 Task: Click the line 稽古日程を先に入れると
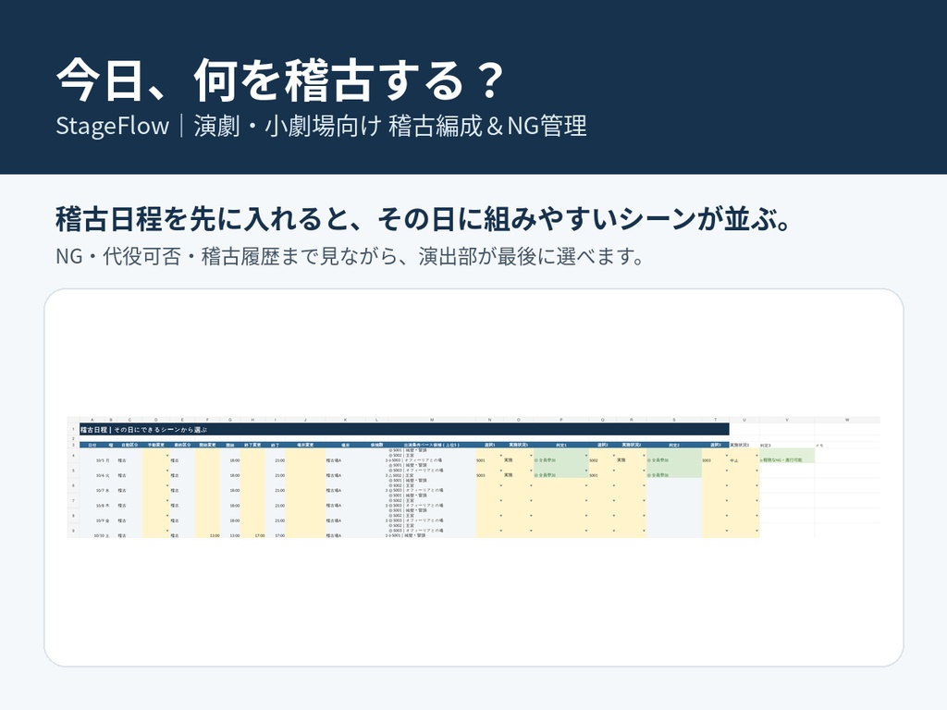[x=423, y=218]
